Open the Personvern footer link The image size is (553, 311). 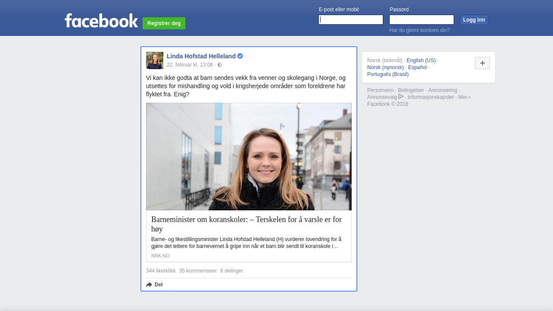click(x=380, y=90)
